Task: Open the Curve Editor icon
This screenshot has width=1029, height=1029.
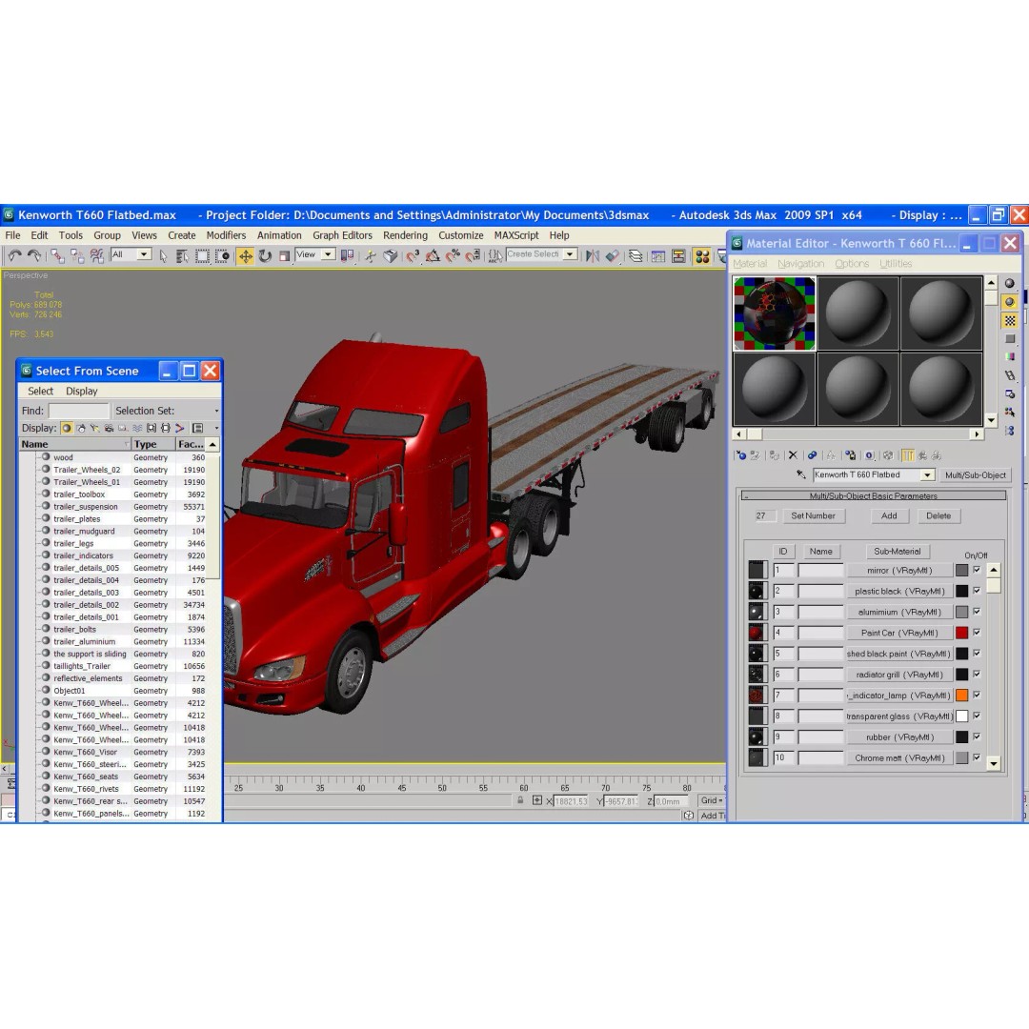Action: (658, 256)
